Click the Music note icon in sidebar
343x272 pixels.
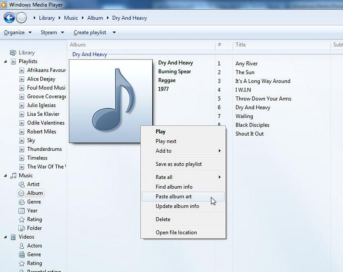tap(13, 176)
